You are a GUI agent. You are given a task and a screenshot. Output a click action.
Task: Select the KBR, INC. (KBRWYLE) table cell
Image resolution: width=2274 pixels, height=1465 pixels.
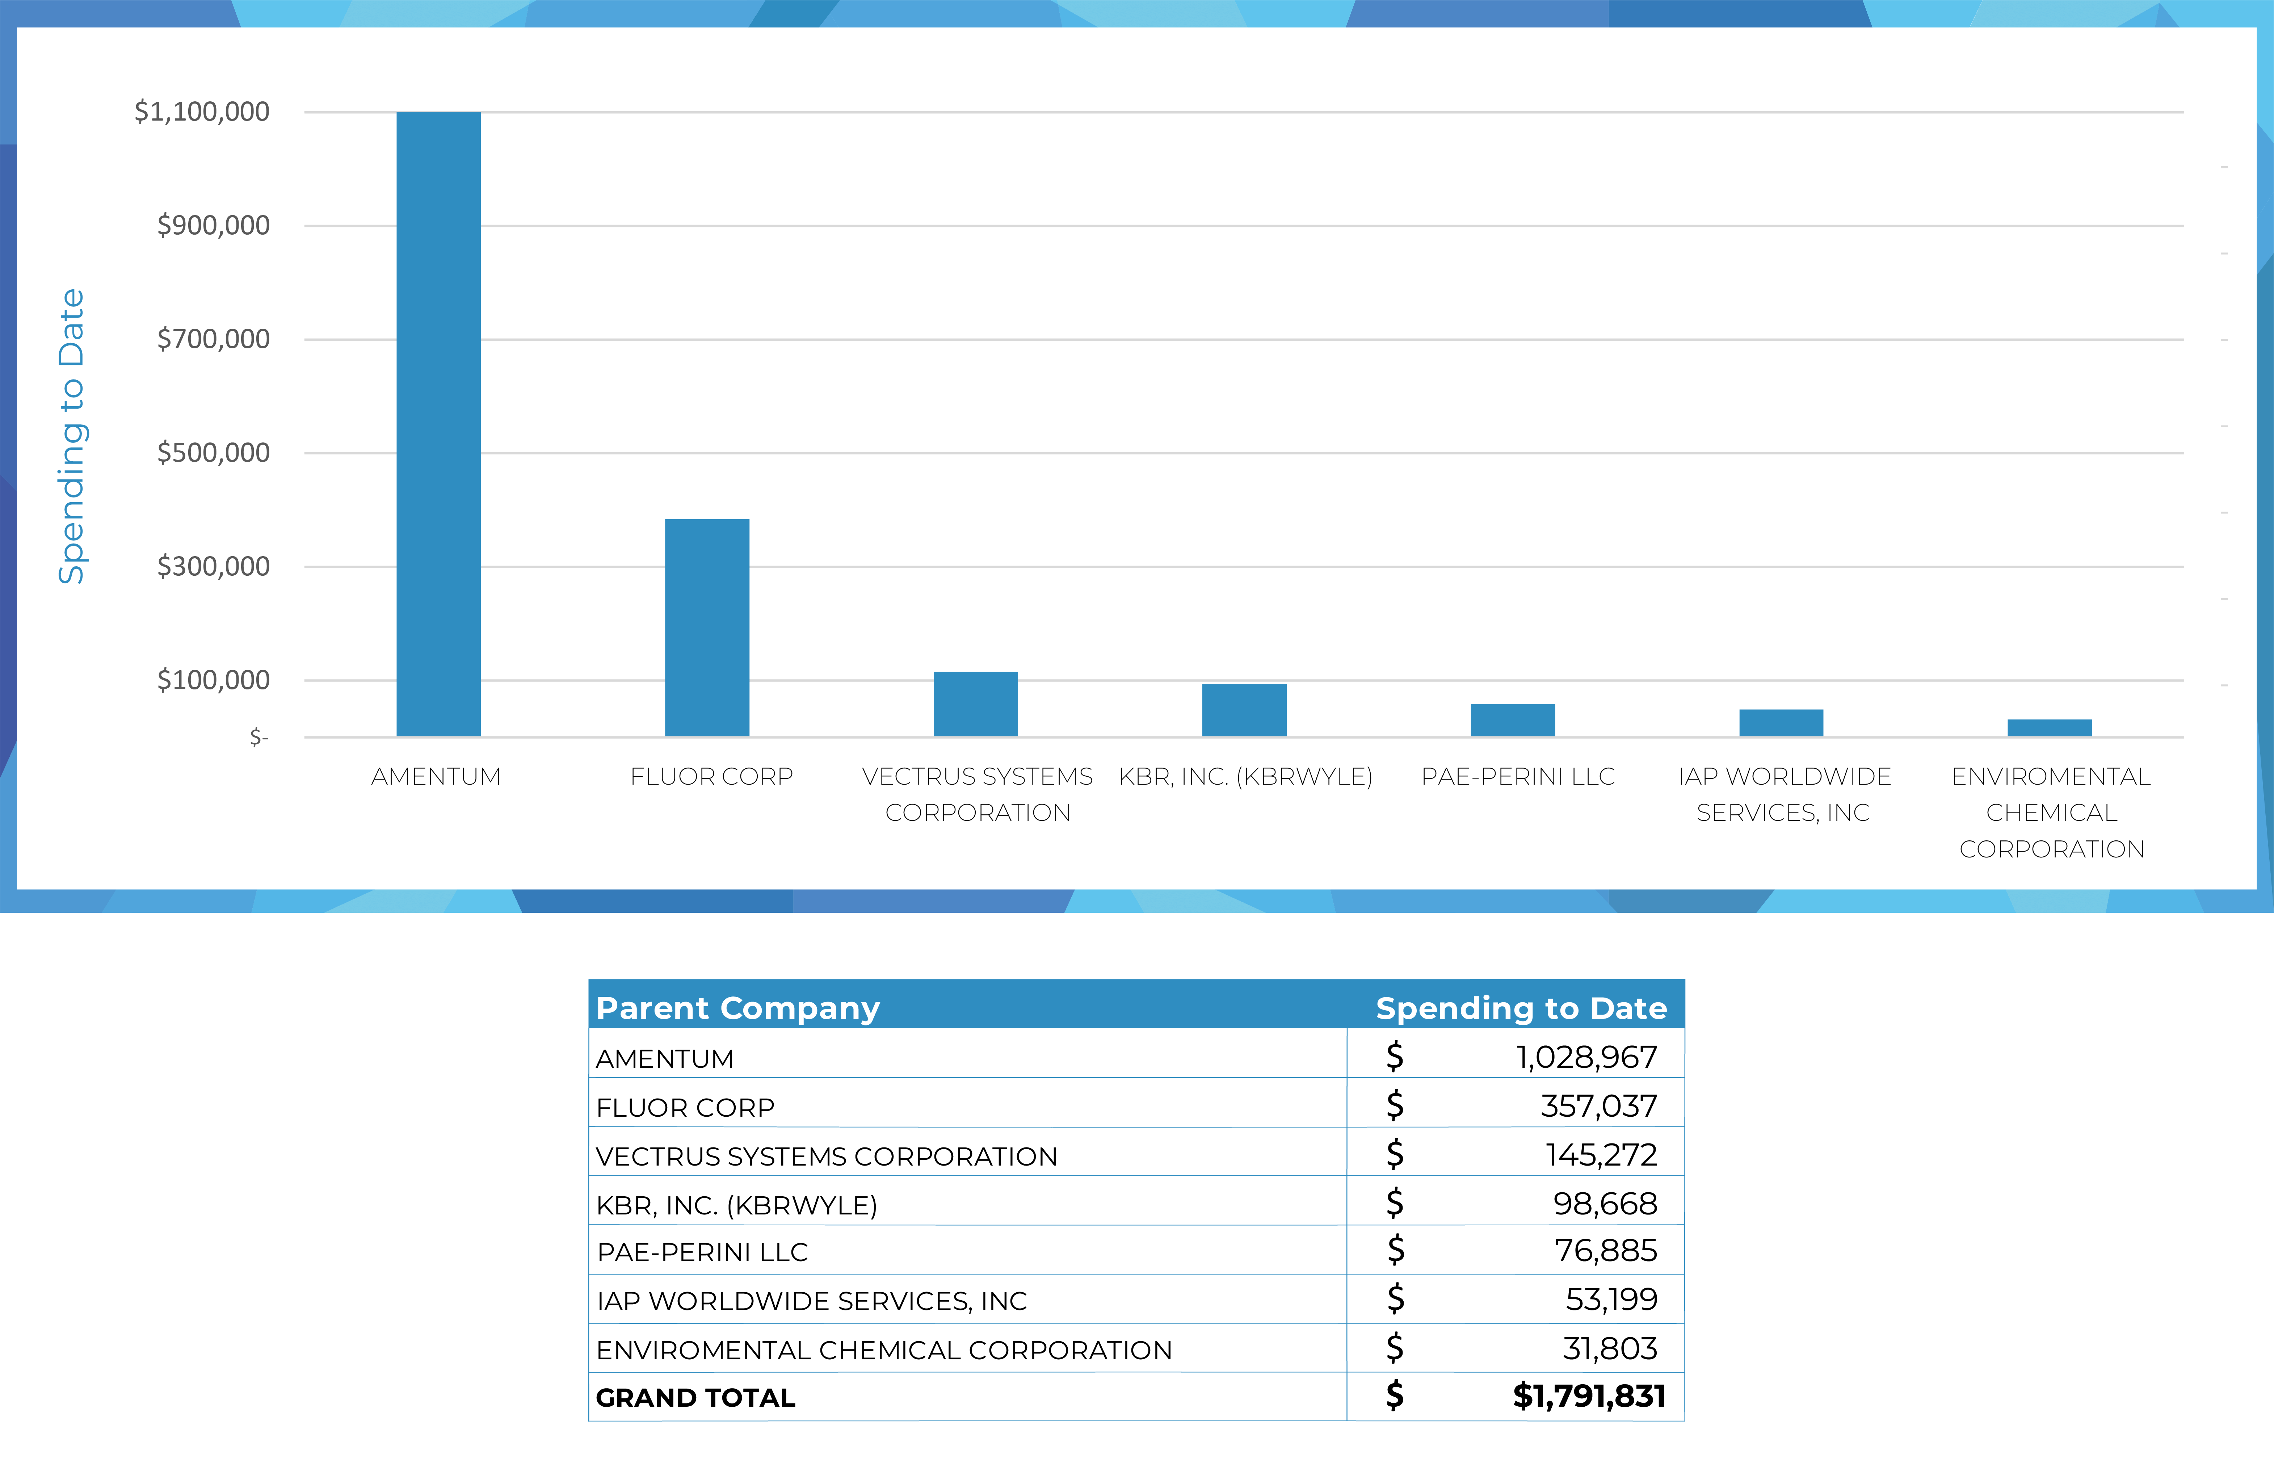[x=967, y=1201]
